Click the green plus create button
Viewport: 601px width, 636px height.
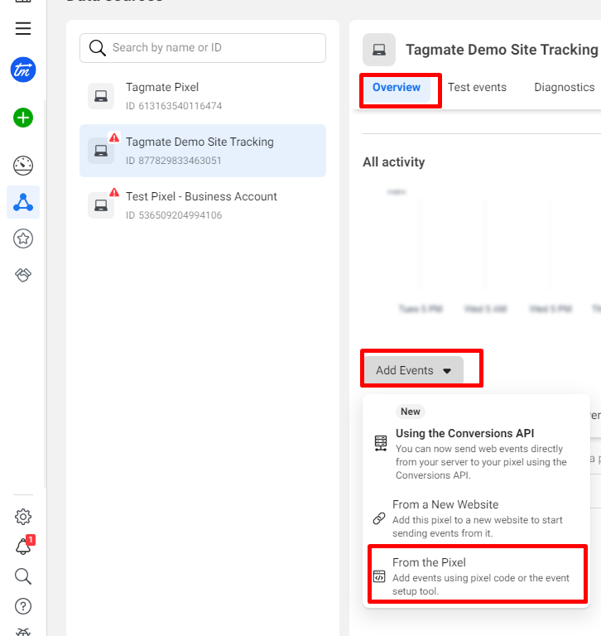click(23, 118)
